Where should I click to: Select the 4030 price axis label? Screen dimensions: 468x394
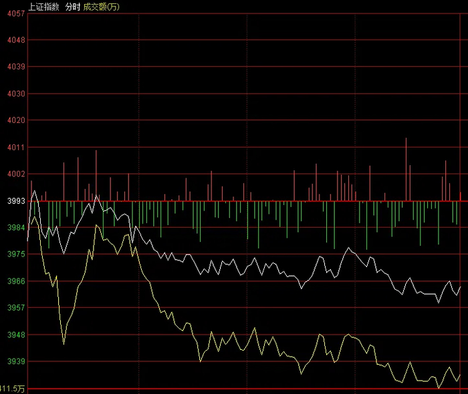[16, 93]
